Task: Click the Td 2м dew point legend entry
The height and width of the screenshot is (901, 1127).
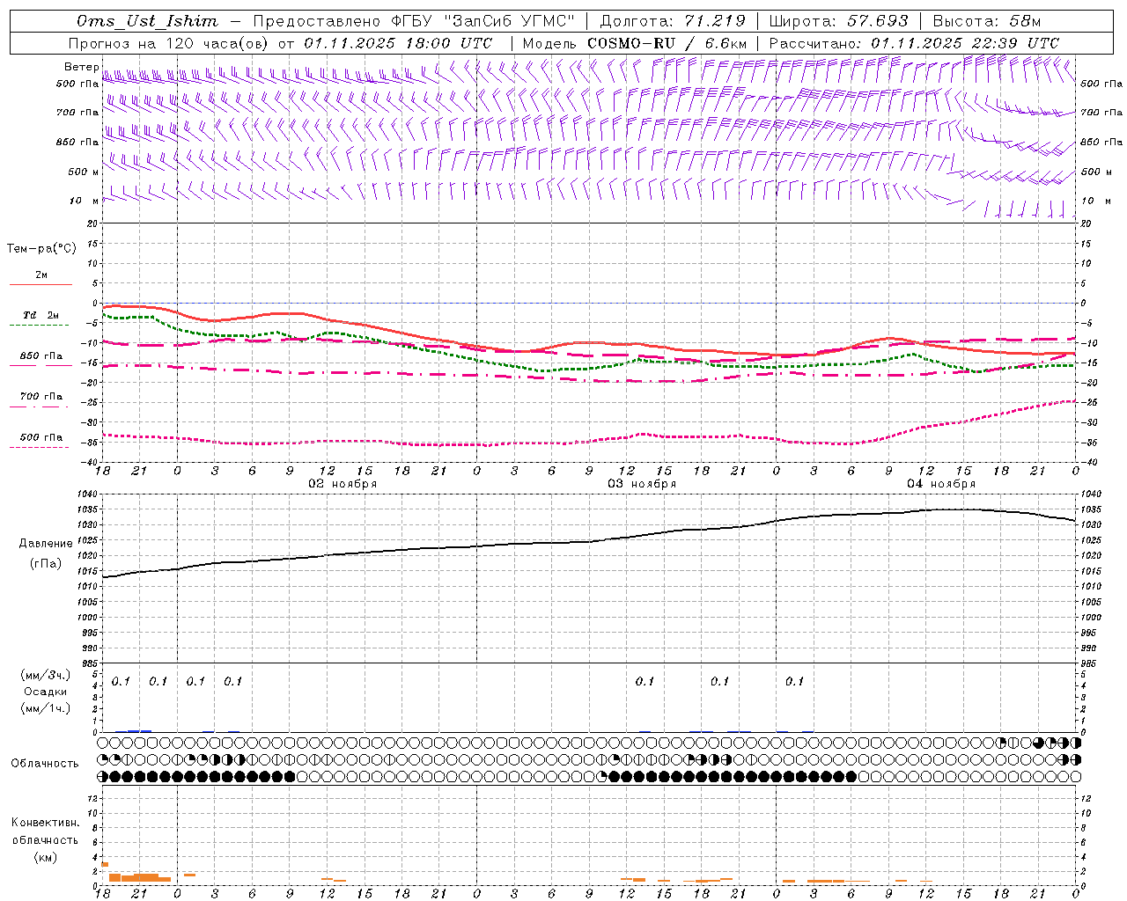Action: pos(41,315)
